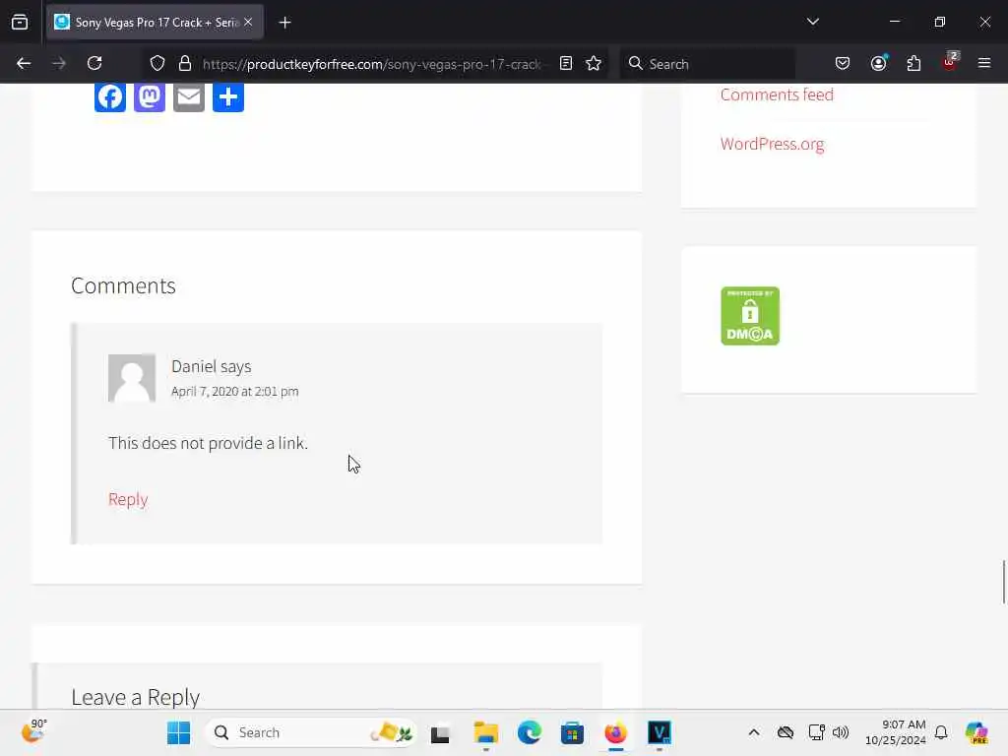Open Firefox account menu
The height and width of the screenshot is (756, 1008).
coord(878,63)
